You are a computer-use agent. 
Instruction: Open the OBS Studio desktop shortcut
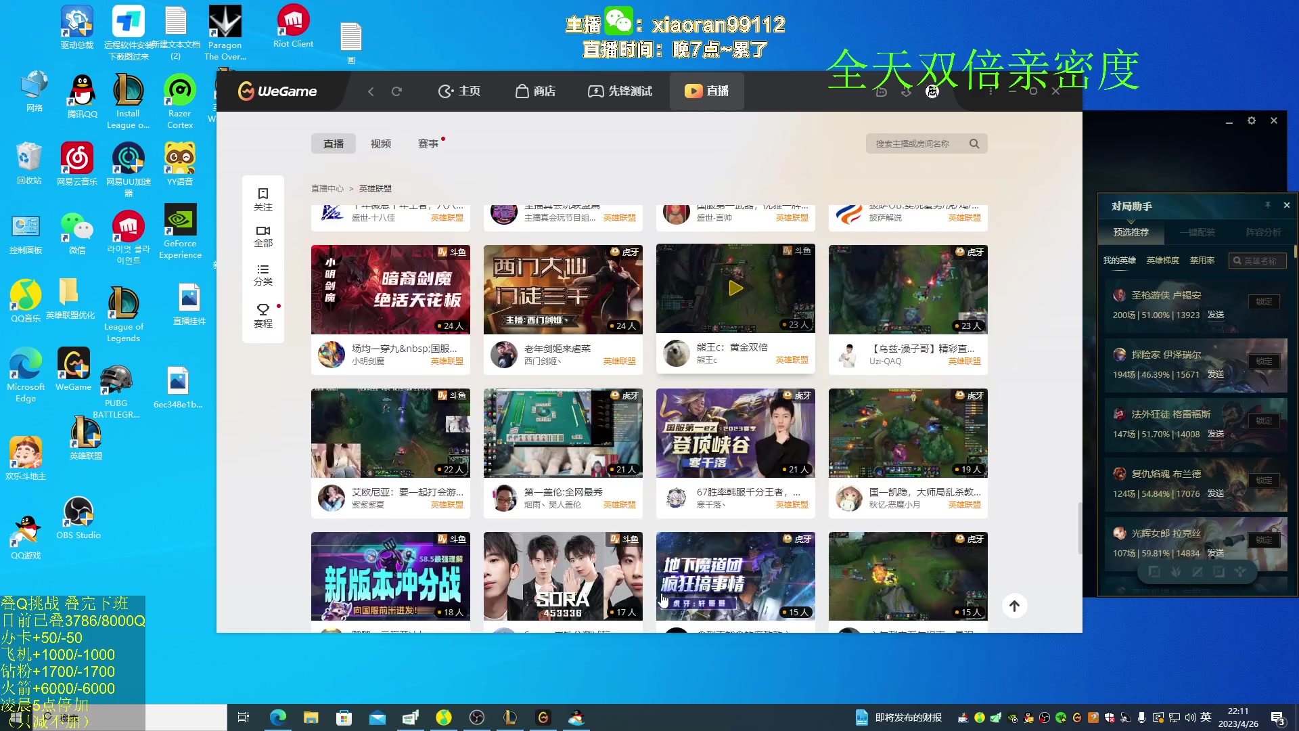click(78, 518)
